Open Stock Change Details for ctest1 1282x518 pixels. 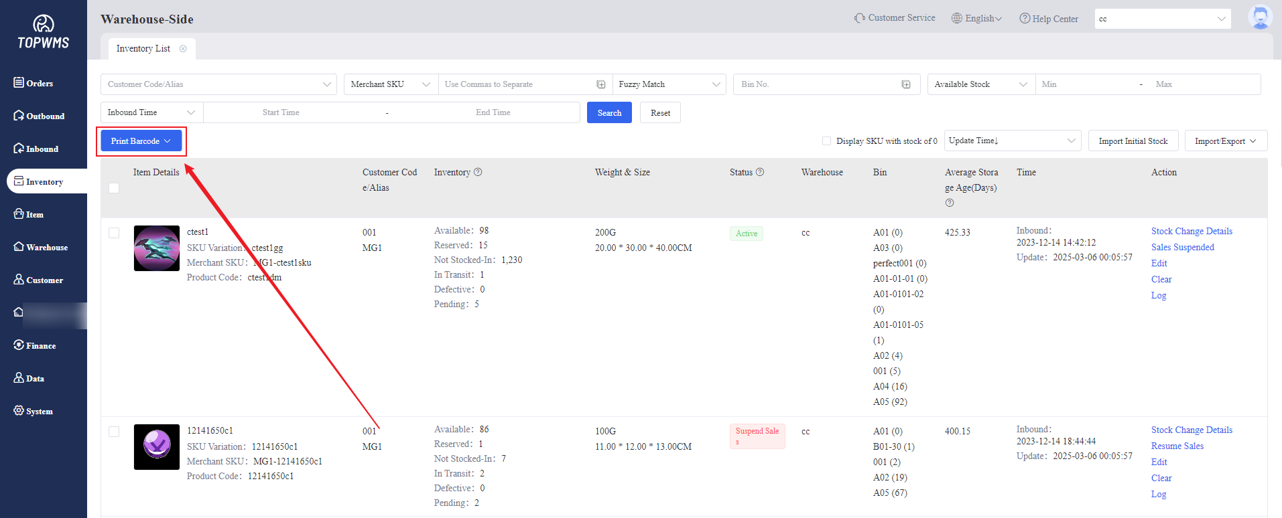[x=1192, y=231]
